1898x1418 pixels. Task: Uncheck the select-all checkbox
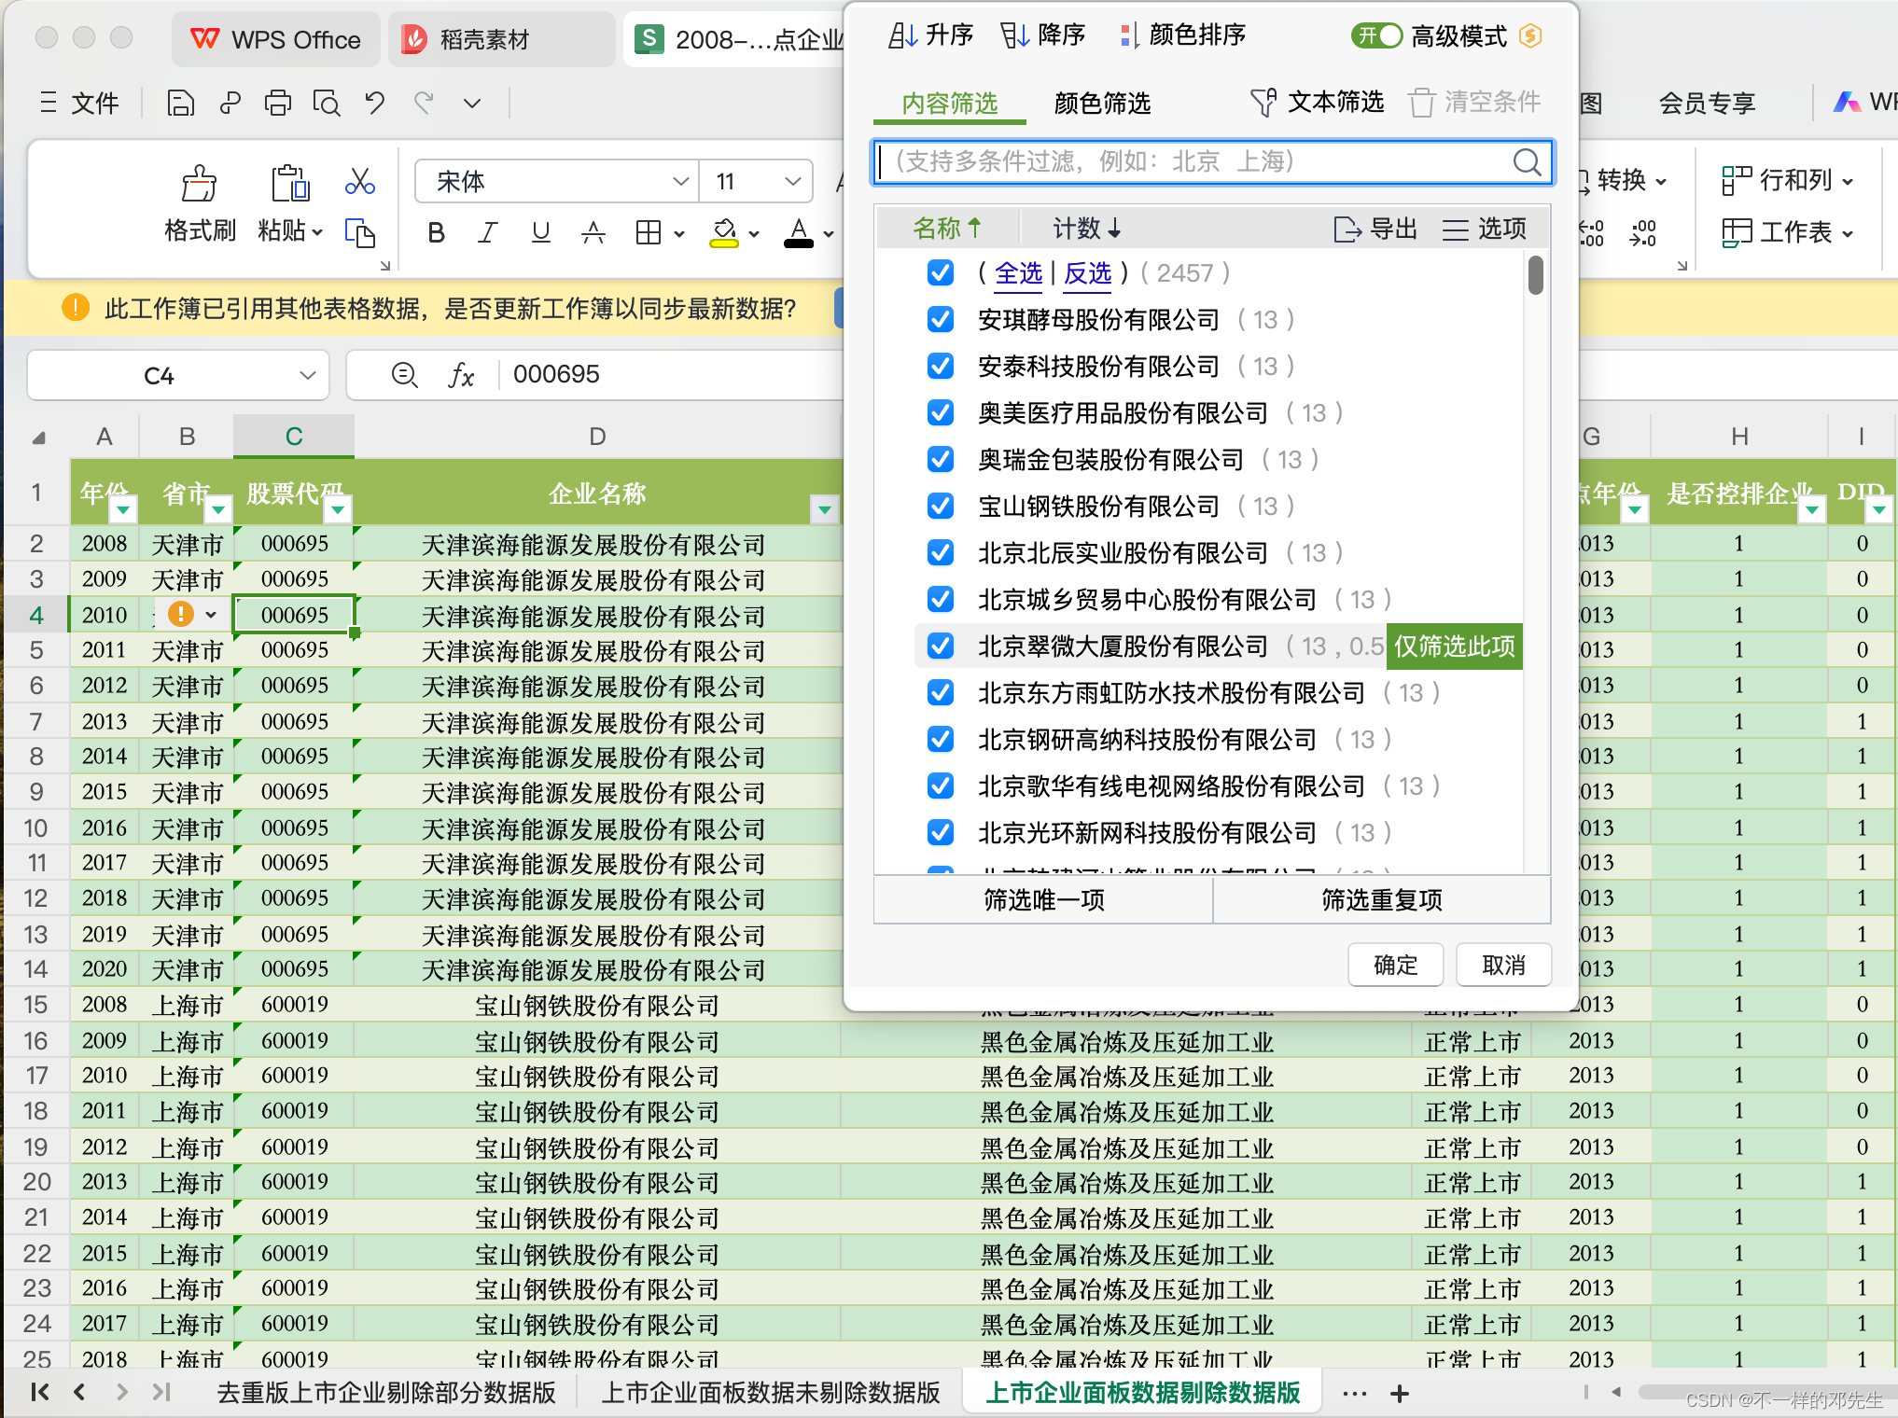[x=941, y=272]
